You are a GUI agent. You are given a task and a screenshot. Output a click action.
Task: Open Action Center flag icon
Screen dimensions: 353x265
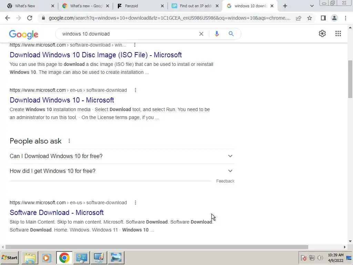tap(303, 257)
